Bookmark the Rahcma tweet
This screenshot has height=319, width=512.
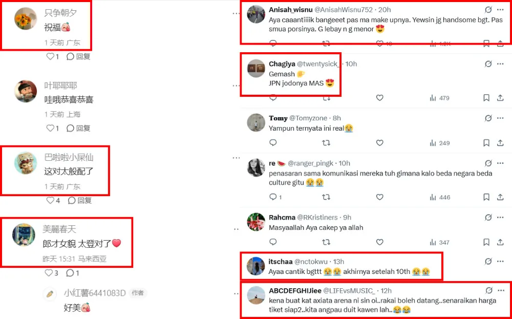[x=486, y=242]
